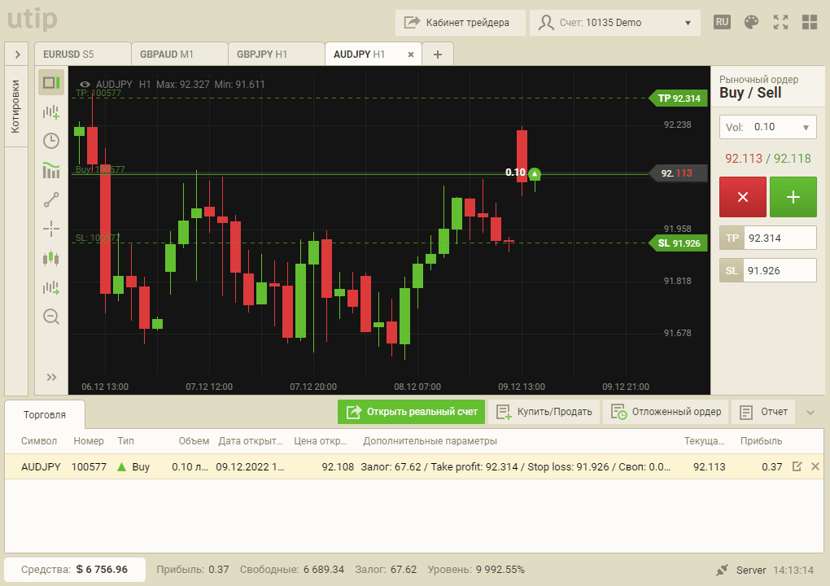Open the Vol 0.10 volume dropdown
The height and width of the screenshot is (586, 830).
click(767, 127)
